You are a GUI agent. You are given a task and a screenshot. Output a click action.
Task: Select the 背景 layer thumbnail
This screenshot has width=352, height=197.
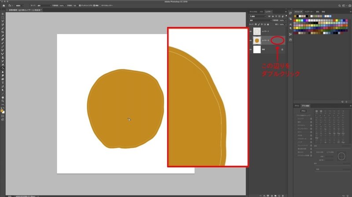pyautogui.click(x=257, y=50)
